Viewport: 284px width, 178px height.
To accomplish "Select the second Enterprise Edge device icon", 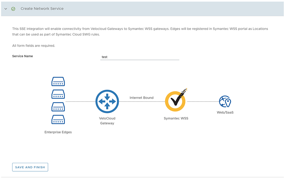I will 58,94.
